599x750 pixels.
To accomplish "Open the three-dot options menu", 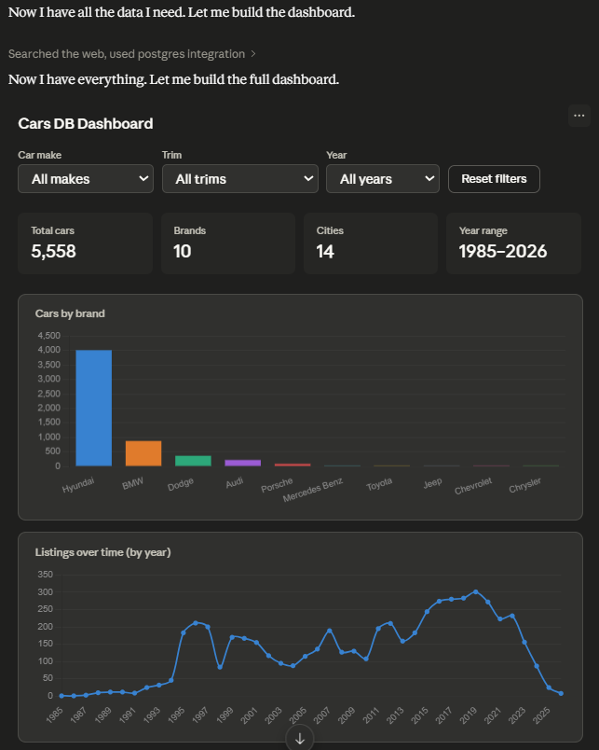I will tap(579, 116).
